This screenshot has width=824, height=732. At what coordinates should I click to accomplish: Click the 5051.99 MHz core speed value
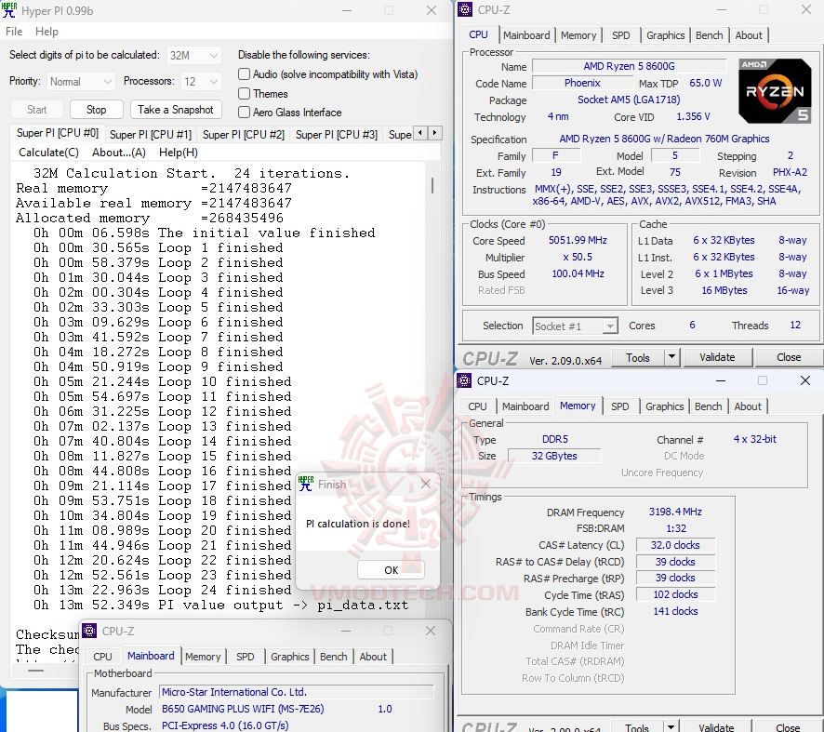click(x=578, y=240)
